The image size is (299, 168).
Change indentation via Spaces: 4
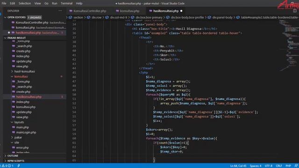(256, 166)
